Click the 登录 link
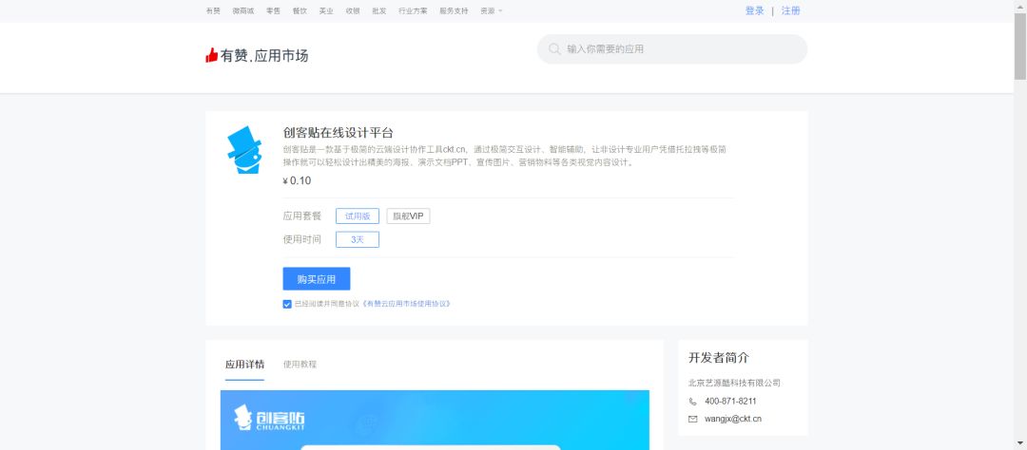 (754, 11)
